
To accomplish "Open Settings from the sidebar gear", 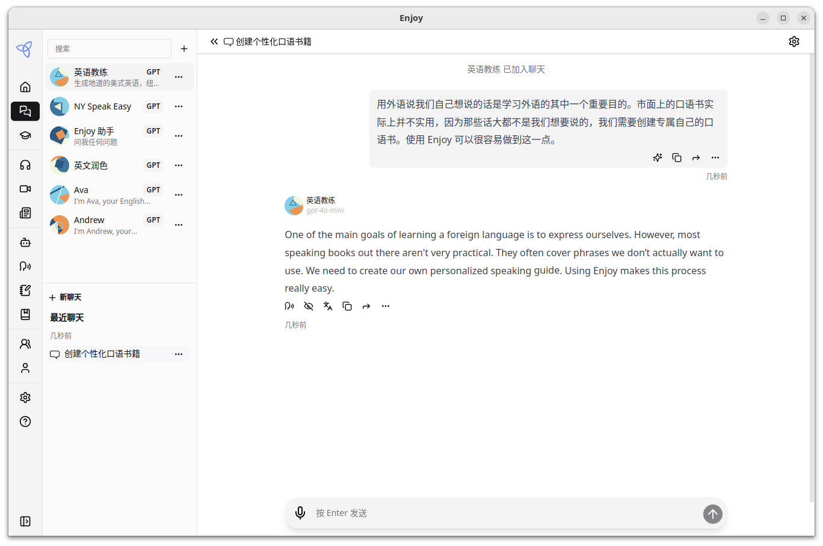I will click(25, 397).
